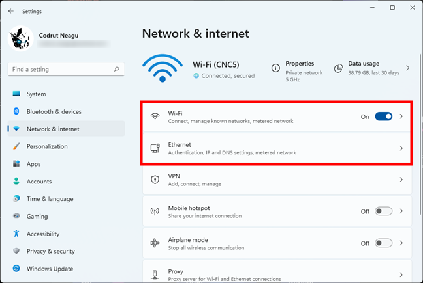The height and width of the screenshot is (283, 423).
Task: Open Gaming settings category
Action: [66, 217]
